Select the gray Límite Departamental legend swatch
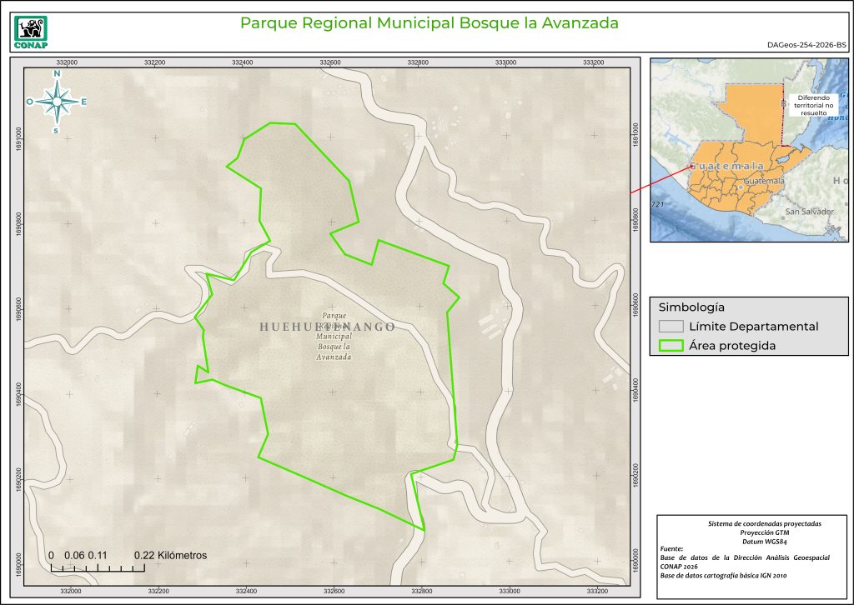The height and width of the screenshot is (605, 854). coord(671,327)
